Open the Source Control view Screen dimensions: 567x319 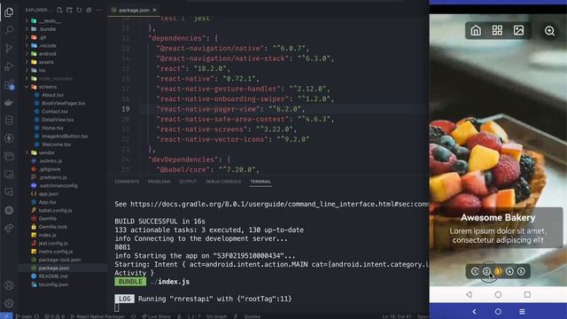click(x=9, y=48)
